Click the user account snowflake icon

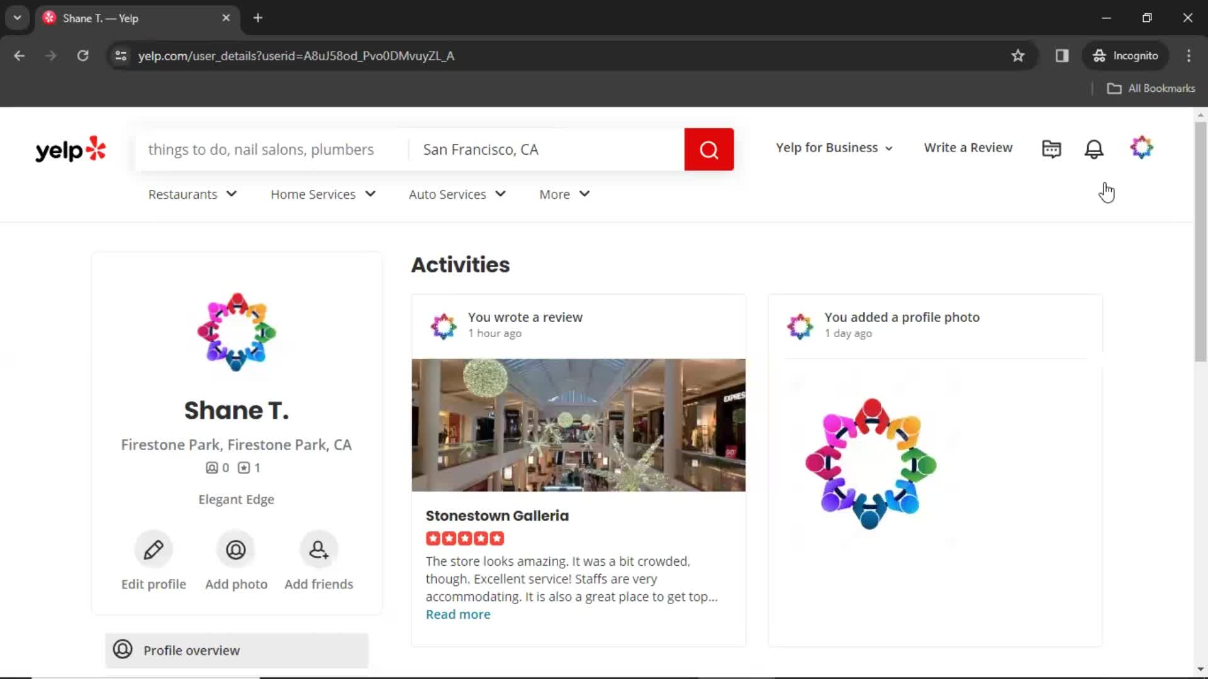[1141, 148]
